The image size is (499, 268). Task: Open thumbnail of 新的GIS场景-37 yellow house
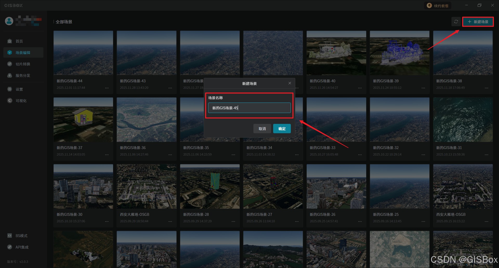tap(83, 120)
